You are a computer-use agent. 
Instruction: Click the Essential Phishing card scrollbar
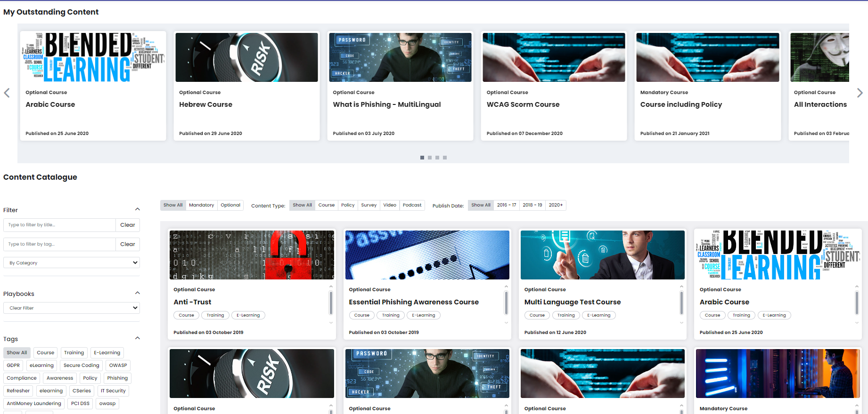506,303
